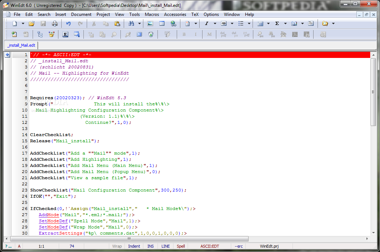Click the horizontal scrollbar thumb
The height and width of the screenshot is (252, 380).
(x=129, y=239)
